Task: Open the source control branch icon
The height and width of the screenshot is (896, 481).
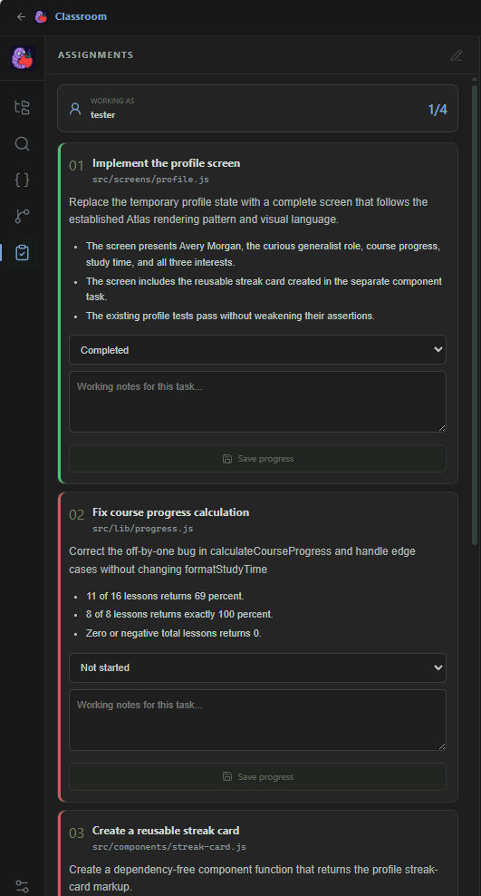Action: [x=23, y=216]
